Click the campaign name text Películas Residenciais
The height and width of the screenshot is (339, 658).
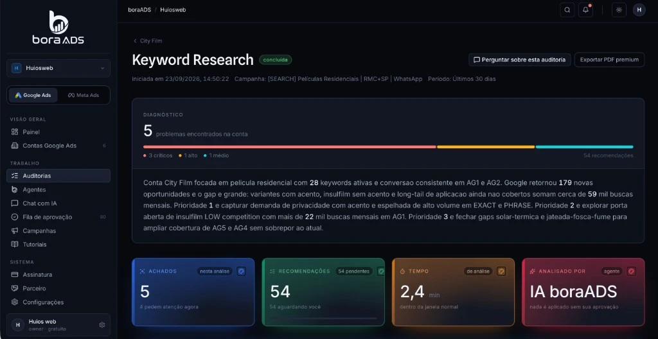328,79
